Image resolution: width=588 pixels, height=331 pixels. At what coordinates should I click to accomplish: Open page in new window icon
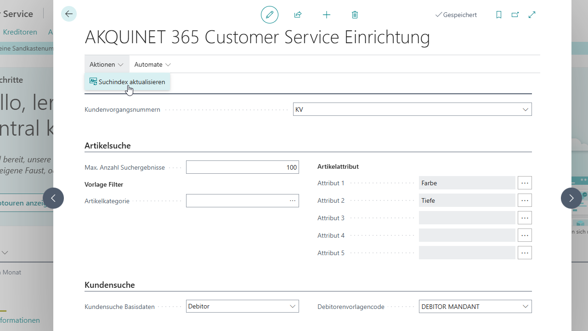tap(515, 15)
